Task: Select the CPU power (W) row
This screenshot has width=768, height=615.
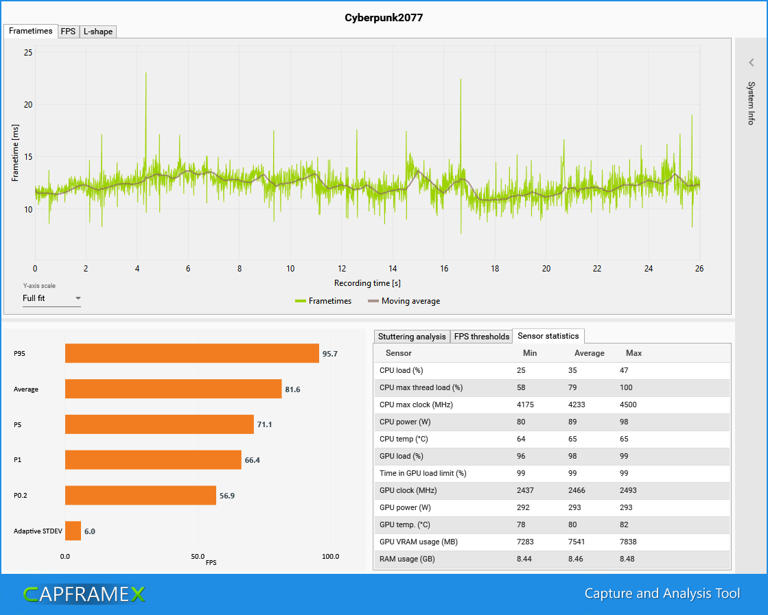Action: point(552,422)
